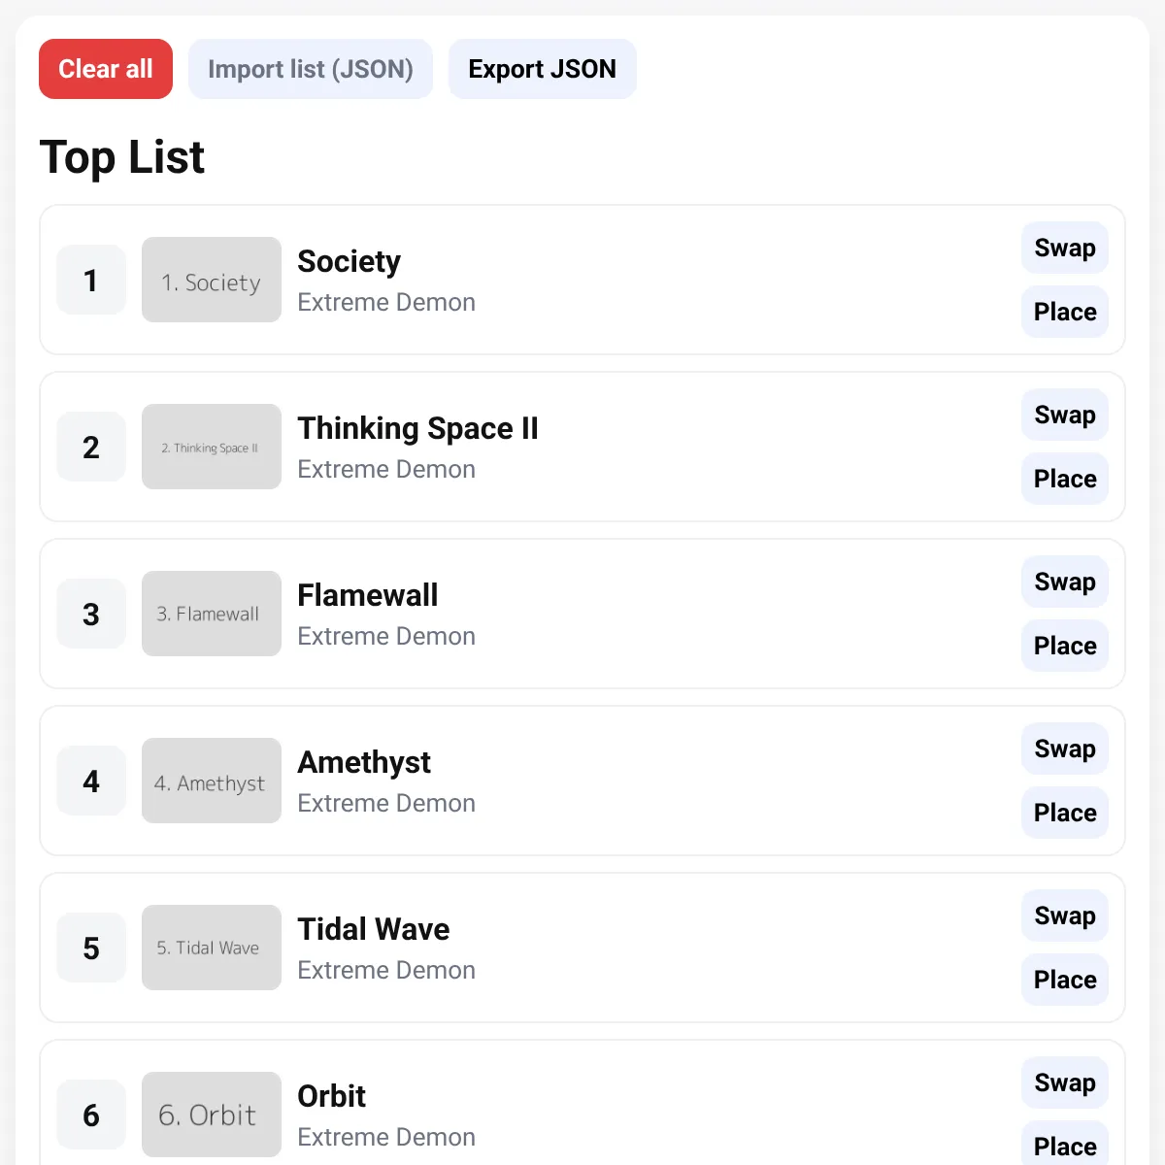Click the red Clear all button
This screenshot has height=1165, width=1165.
pos(106,69)
